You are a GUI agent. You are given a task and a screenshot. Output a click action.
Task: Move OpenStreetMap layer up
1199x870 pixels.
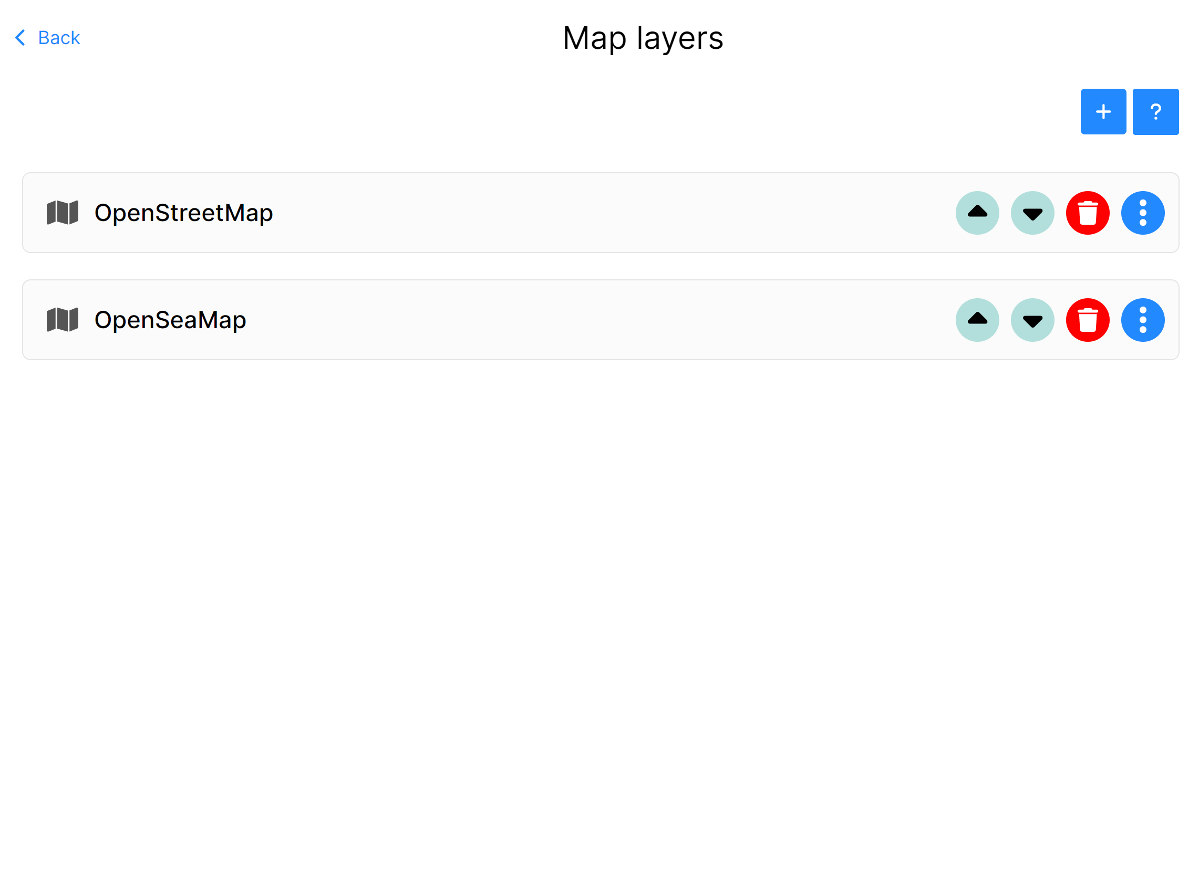click(977, 213)
